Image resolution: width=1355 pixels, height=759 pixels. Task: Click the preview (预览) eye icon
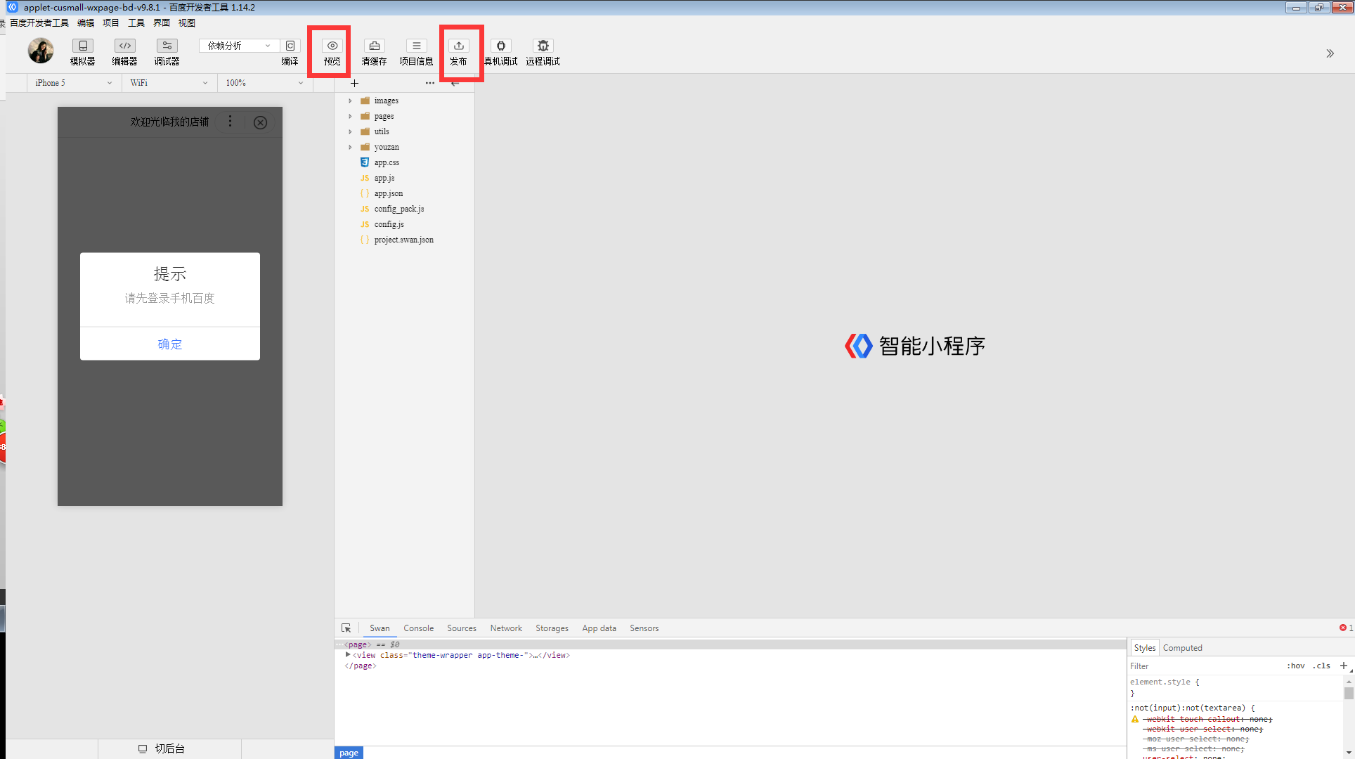tap(332, 46)
